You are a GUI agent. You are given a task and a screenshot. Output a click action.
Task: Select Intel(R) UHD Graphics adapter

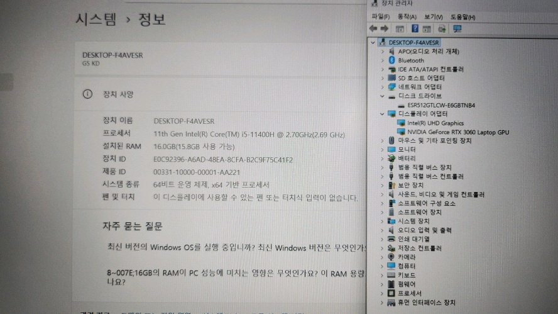435,123
